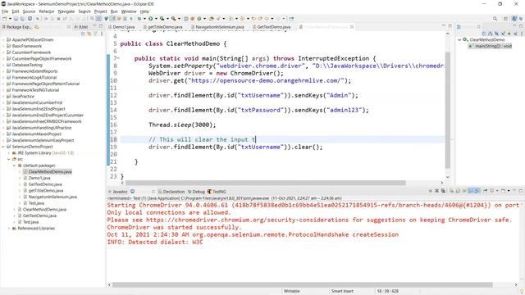Click Remove Launch icon in Console toolbar
Image resolution: width=525 pixels, height=295 pixels.
point(436,191)
